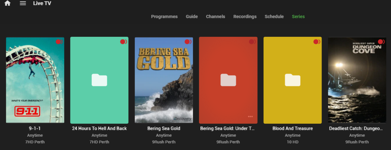This screenshot has height=150, width=391.
Task: Open the Channels tab
Action: [215, 17]
